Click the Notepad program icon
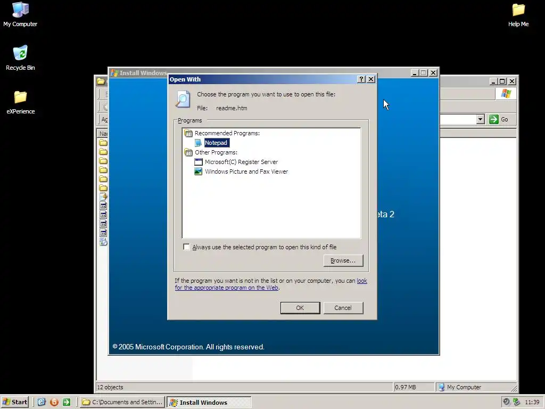This screenshot has width=545, height=409. (198, 143)
